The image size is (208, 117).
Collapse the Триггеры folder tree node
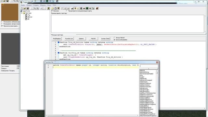(x=22, y=13)
